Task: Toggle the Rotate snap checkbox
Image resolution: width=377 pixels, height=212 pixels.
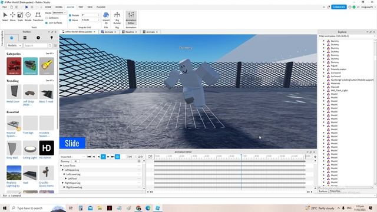Action: tap(70, 15)
